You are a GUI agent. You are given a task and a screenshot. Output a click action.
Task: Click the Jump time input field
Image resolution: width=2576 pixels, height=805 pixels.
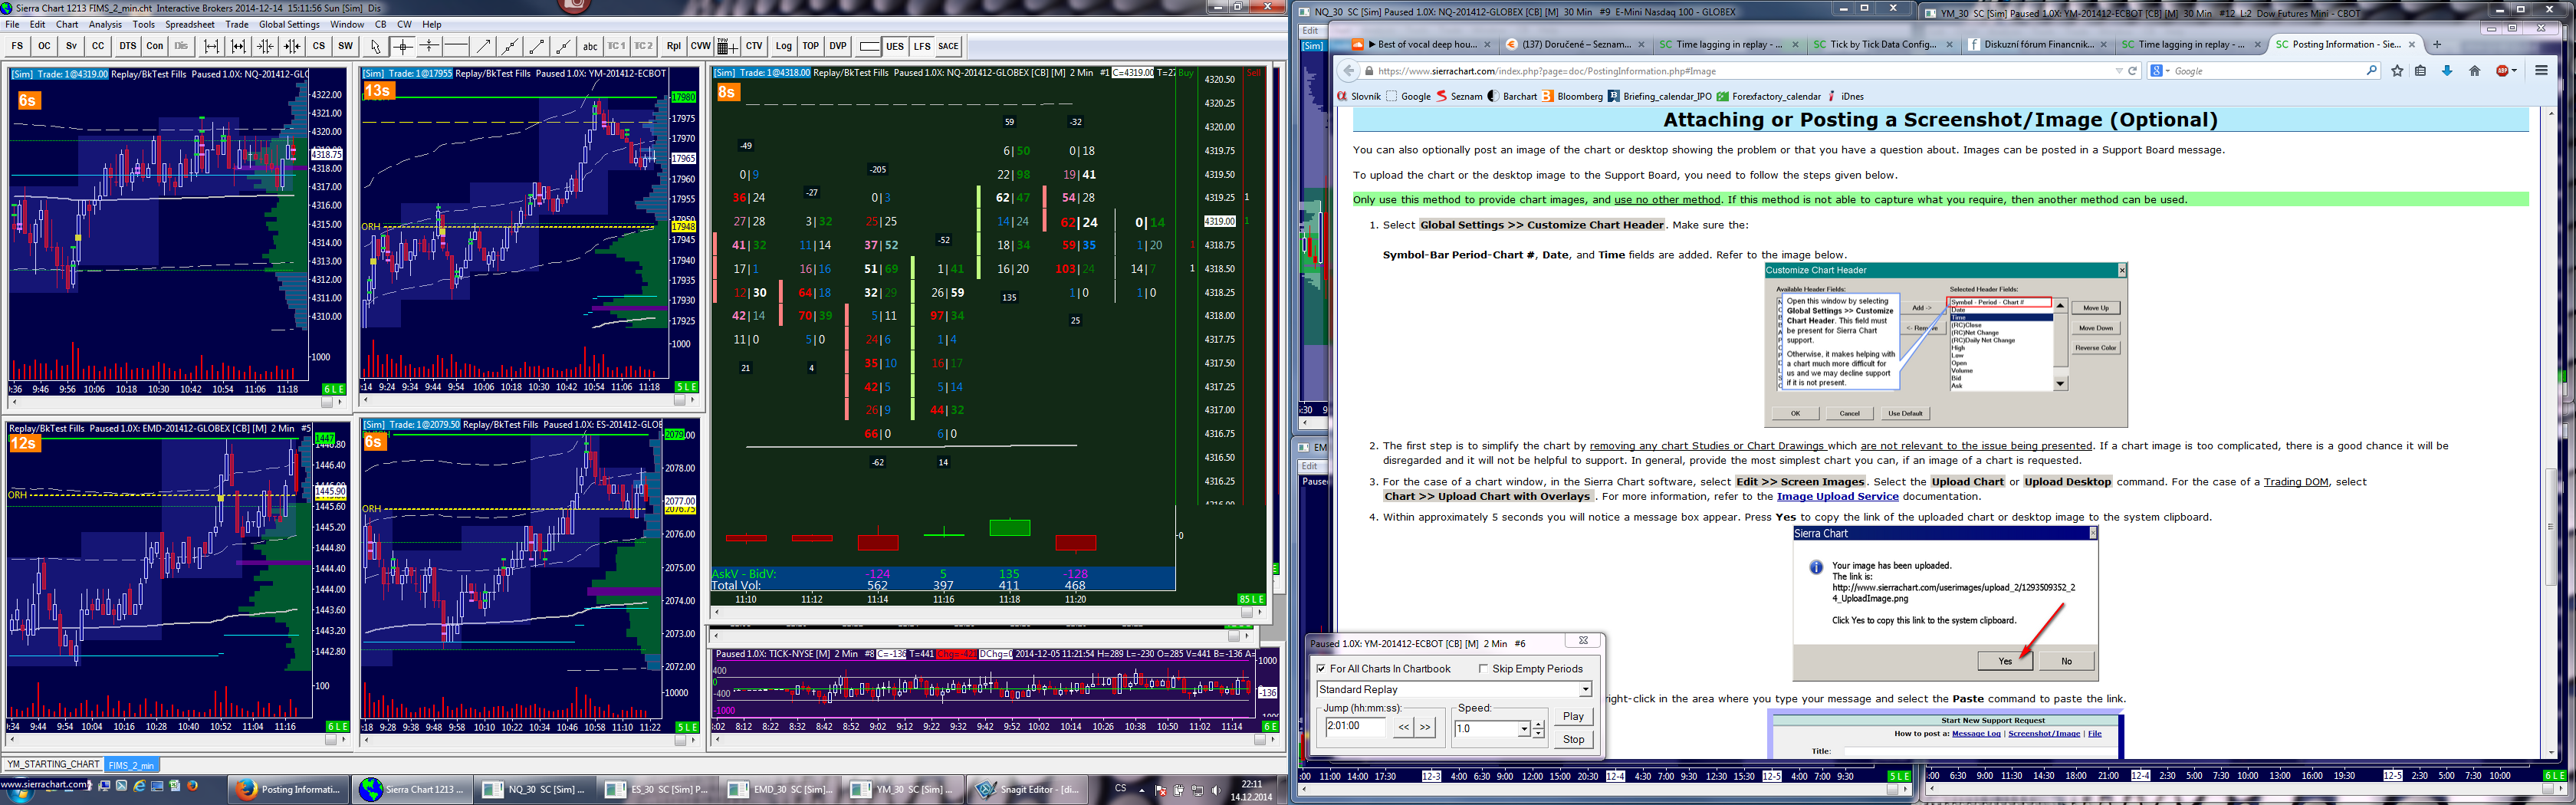(1355, 727)
